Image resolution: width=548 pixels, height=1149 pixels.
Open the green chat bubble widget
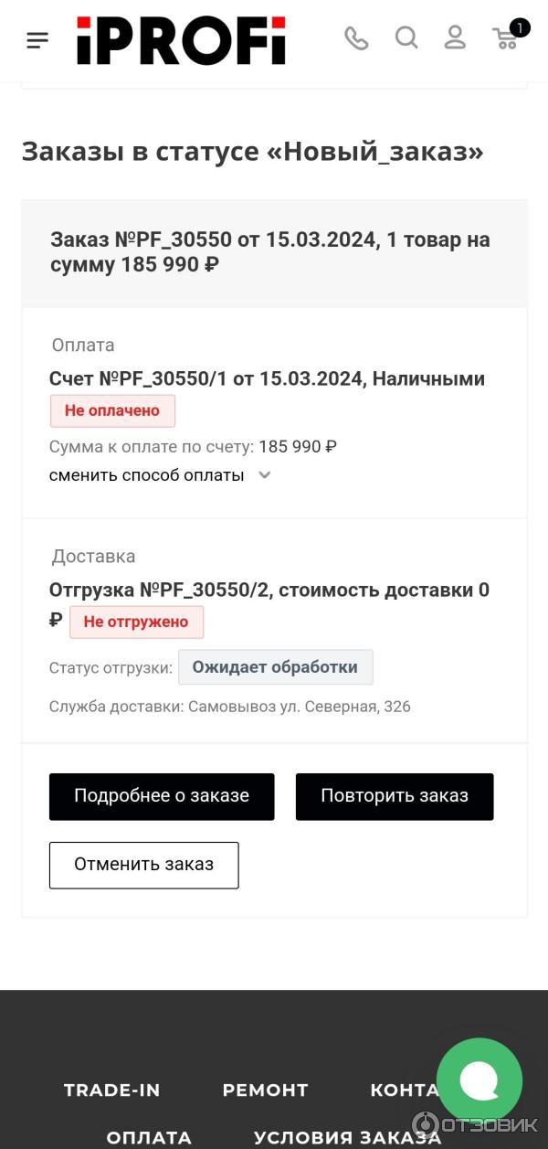pyautogui.click(x=479, y=1080)
